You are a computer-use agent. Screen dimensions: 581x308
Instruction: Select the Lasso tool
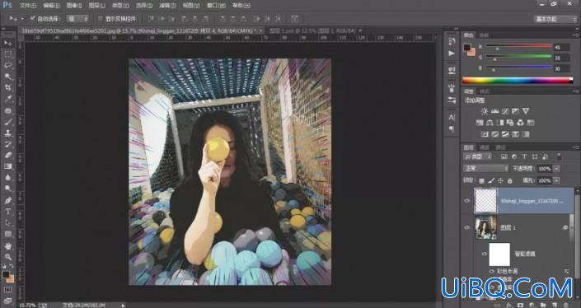(x=7, y=66)
